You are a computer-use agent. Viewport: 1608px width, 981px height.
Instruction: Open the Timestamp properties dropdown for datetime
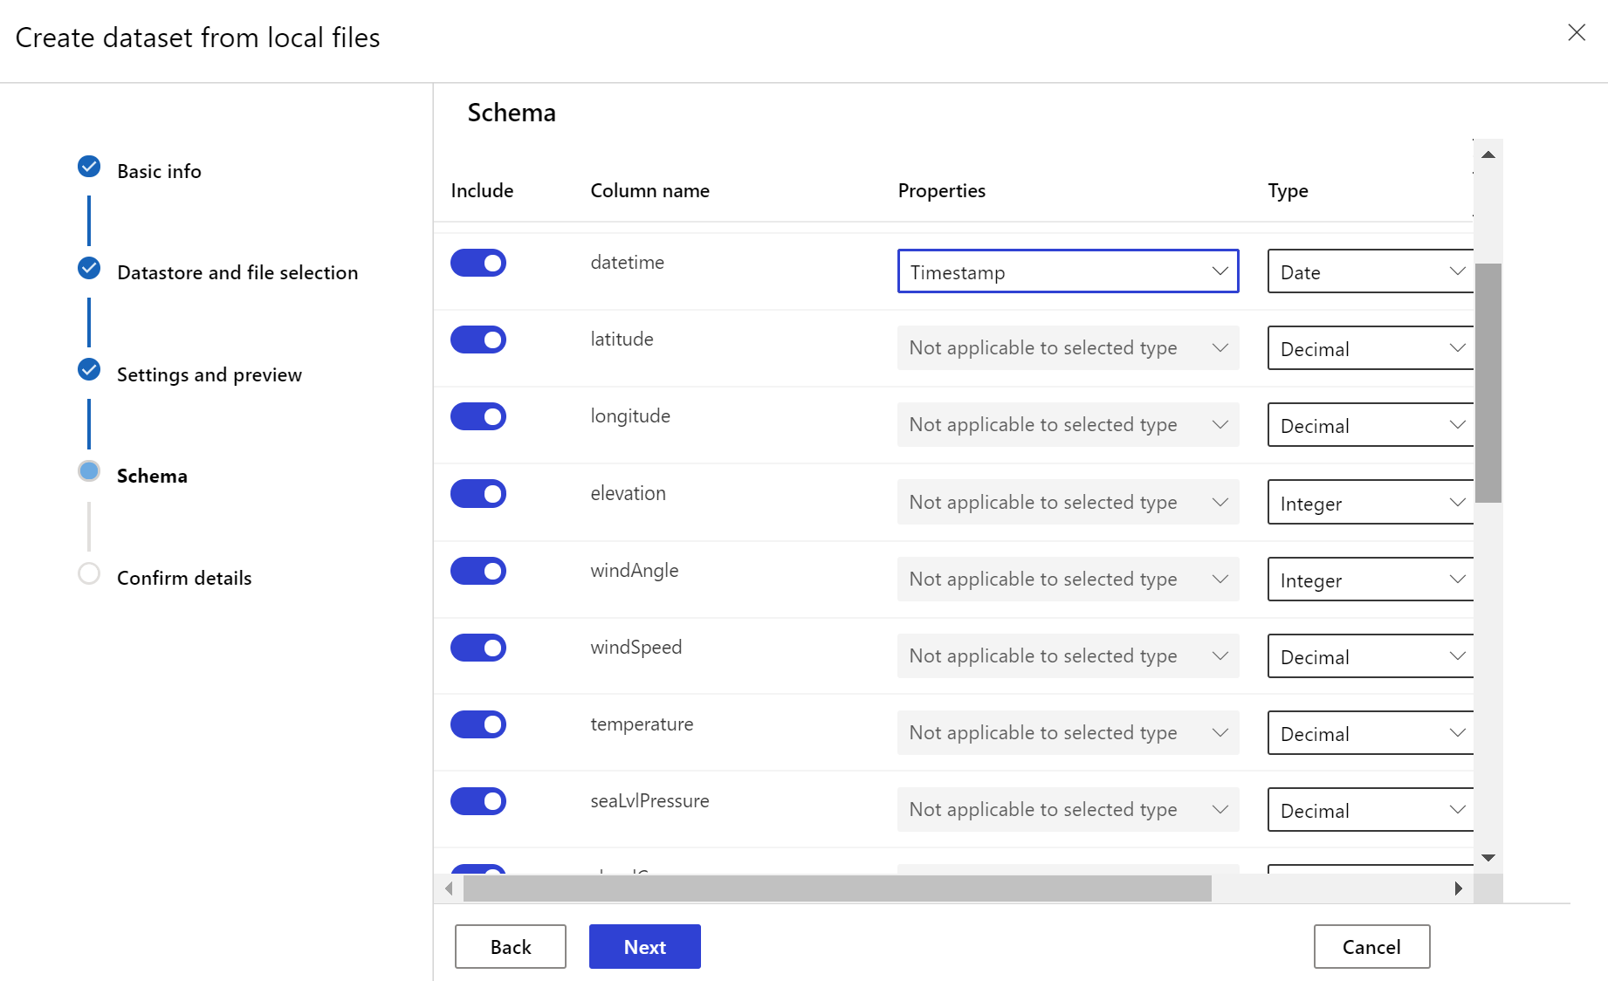(1068, 271)
